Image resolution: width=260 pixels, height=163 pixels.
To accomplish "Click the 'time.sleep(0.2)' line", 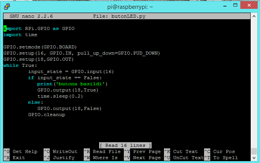I will pos(60,96).
